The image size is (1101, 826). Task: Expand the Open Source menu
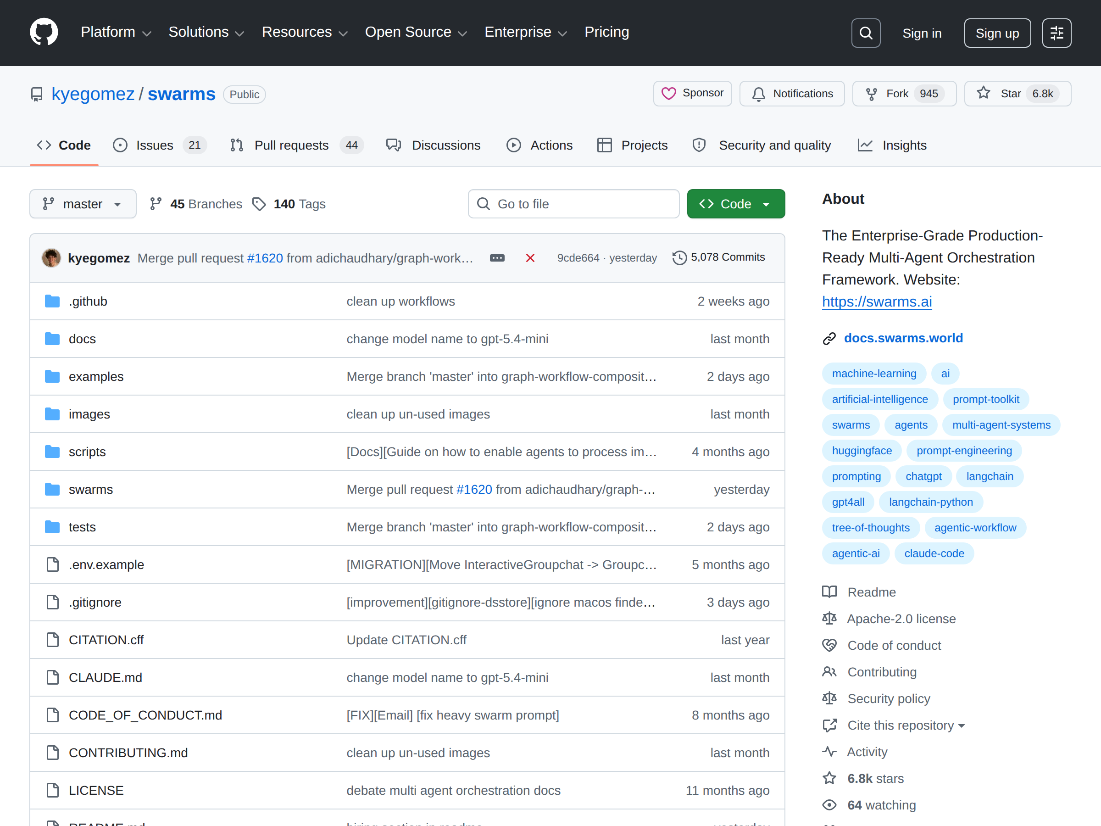[416, 33]
